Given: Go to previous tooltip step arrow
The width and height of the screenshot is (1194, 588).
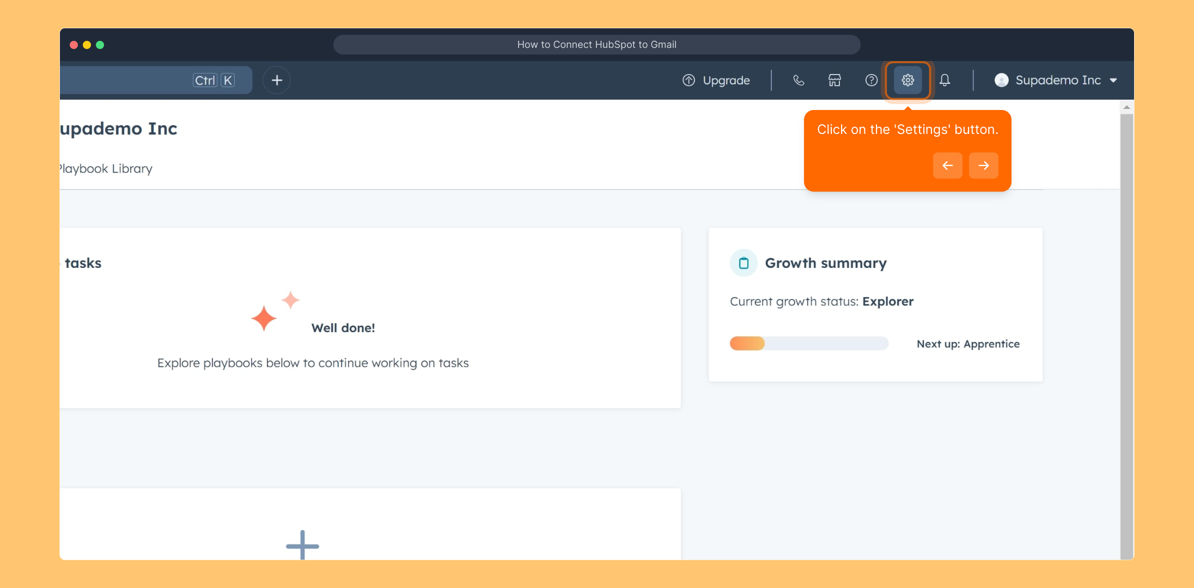Looking at the screenshot, I should tap(947, 166).
